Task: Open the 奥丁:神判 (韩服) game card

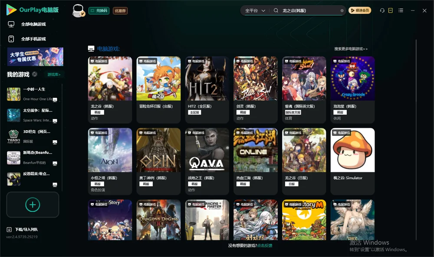Action: (x=158, y=161)
